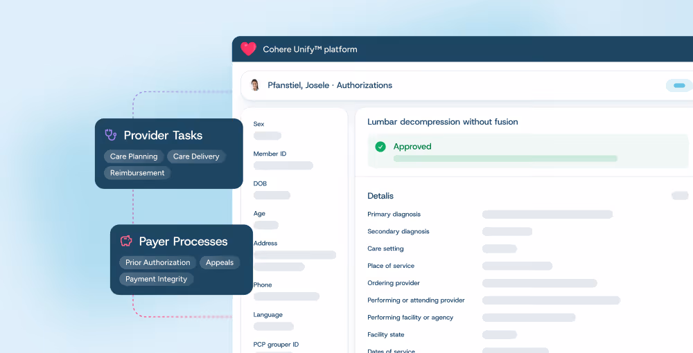Click the Approved status text
Image resolution: width=693 pixels, height=353 pixels.
412,147
